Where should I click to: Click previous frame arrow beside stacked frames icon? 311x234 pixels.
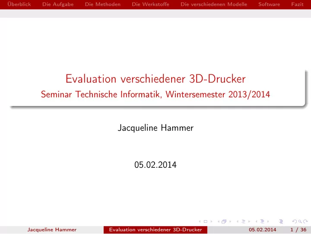[219, 221]
